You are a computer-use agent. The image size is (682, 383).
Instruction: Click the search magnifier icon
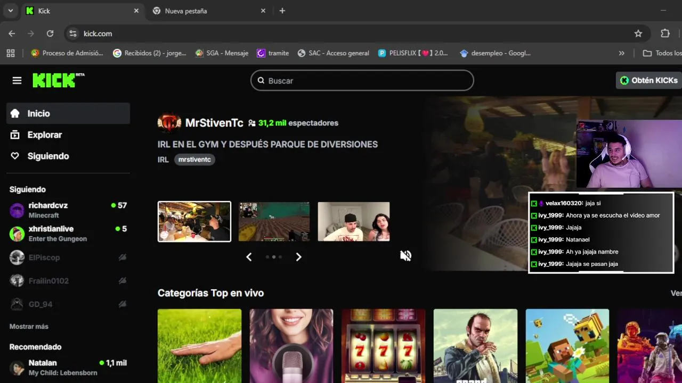(261, 81)
